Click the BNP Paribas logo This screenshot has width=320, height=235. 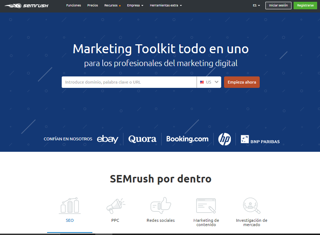[x=260, y=140]
